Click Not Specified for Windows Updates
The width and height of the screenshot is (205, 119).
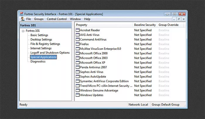tap(143, 95)
